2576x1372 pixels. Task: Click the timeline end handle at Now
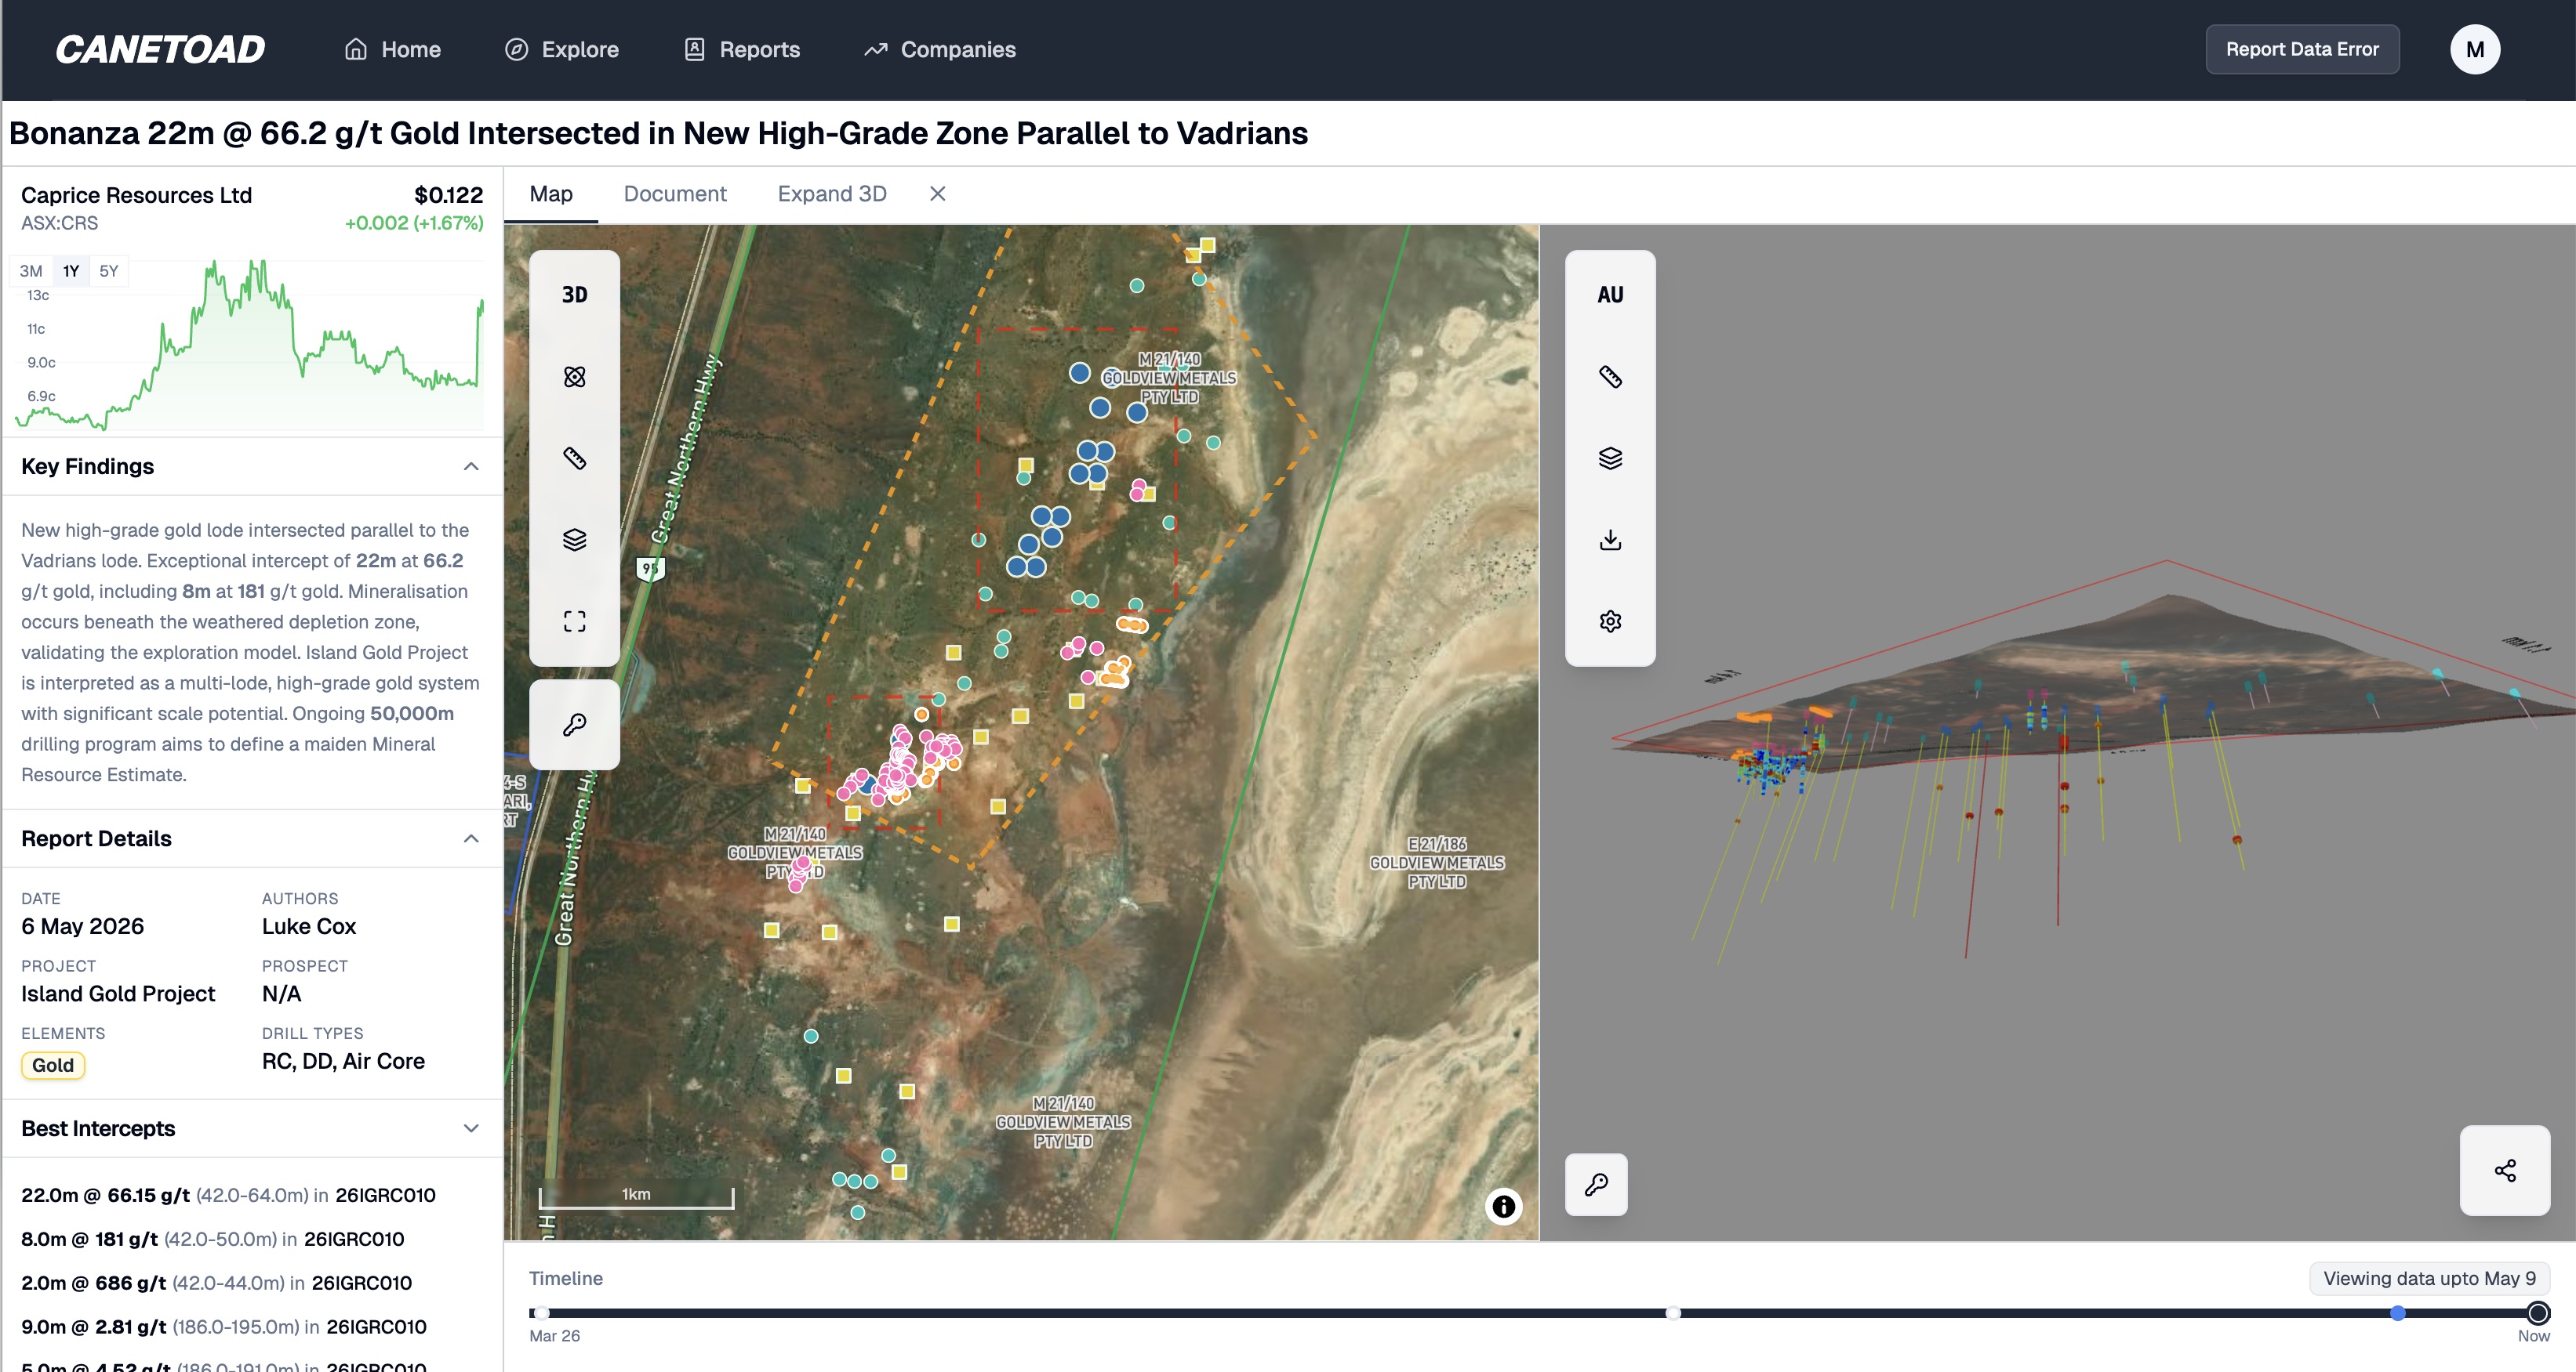pyautogui.click(x=2537, y=1313)
